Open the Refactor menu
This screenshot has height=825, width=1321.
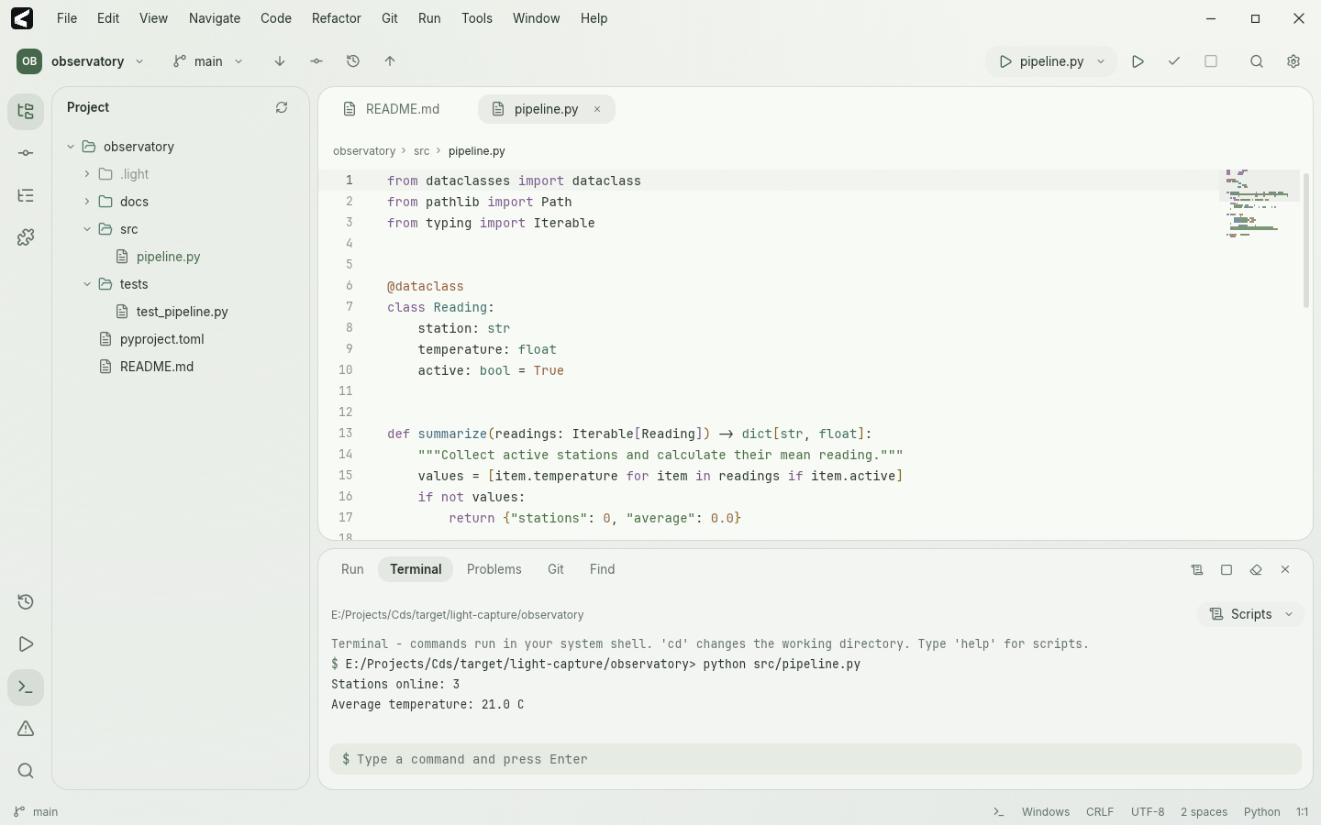(x=337, y=18)
